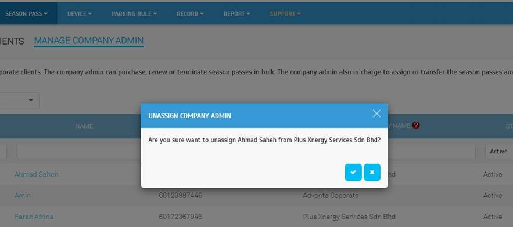Click the Company Name filter field
The image size is (513, 227).
431,151
